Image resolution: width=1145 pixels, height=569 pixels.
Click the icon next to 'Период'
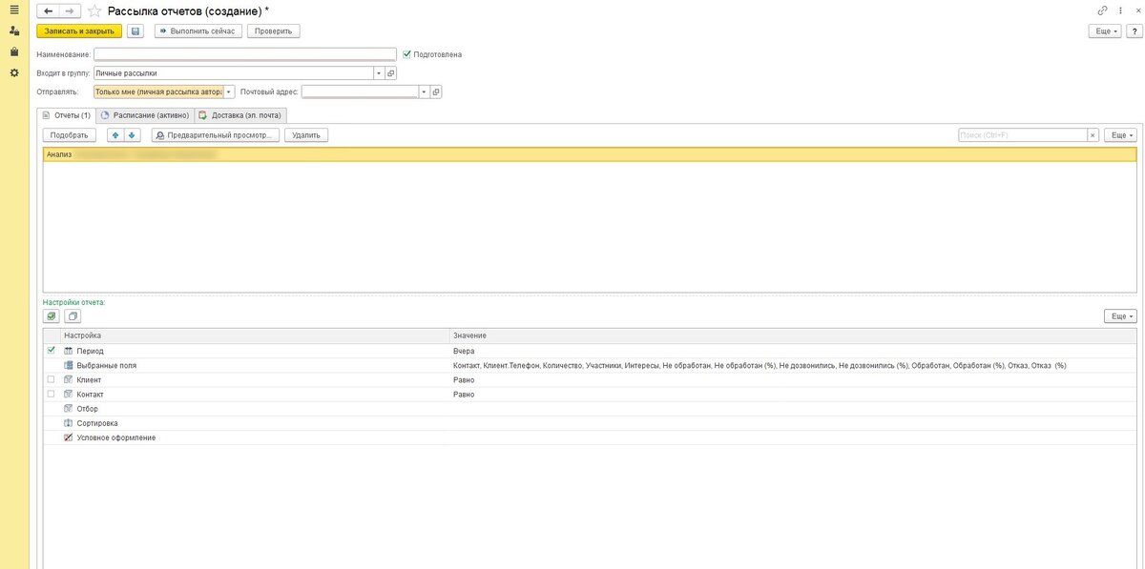pos(69,351)
